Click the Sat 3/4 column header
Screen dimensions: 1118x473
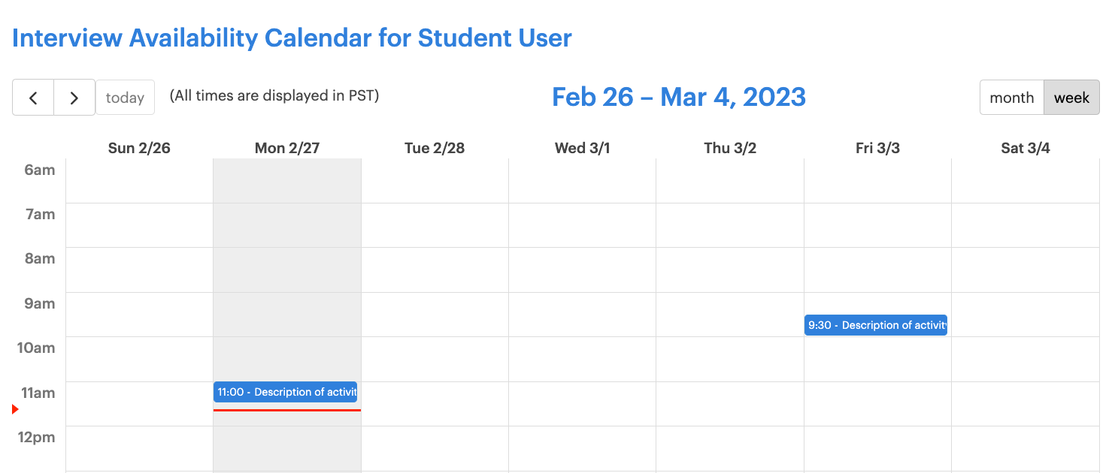tap(1026, 148)
